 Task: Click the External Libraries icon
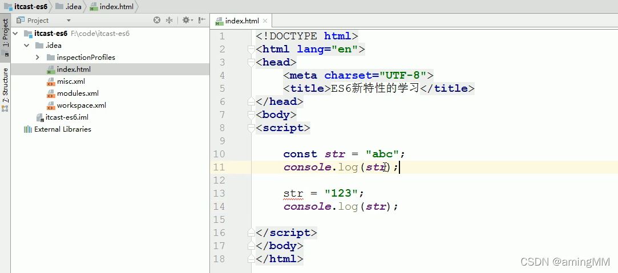click(x=27, y=129)
